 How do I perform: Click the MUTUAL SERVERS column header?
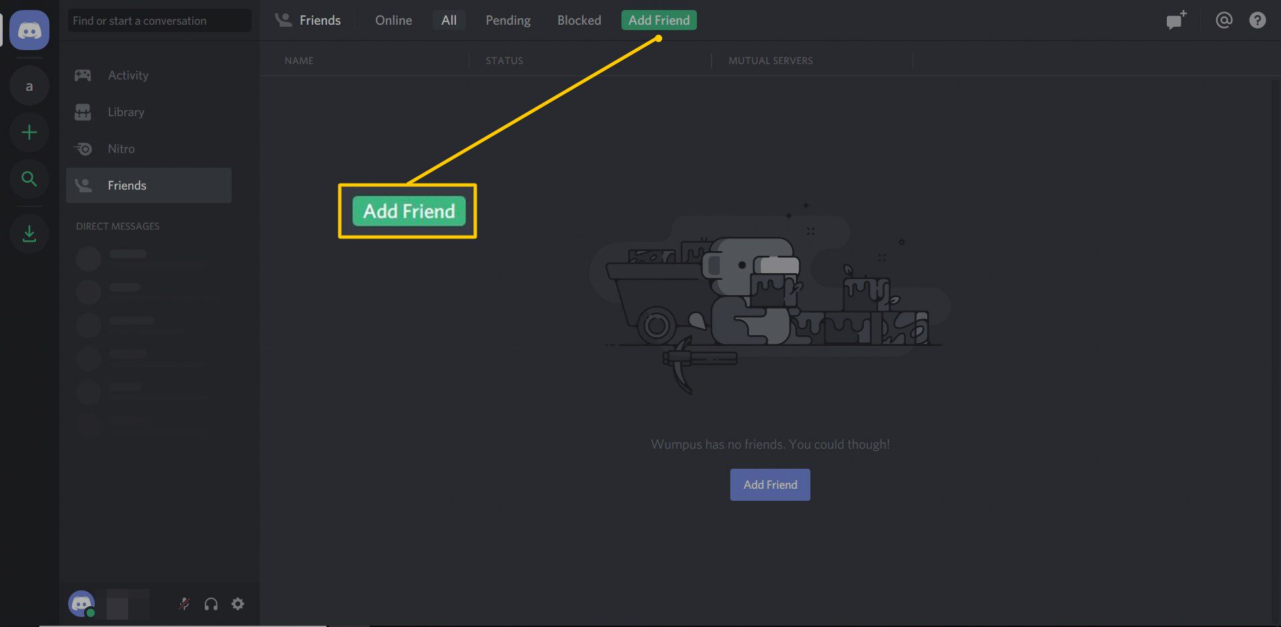point(770,61)
